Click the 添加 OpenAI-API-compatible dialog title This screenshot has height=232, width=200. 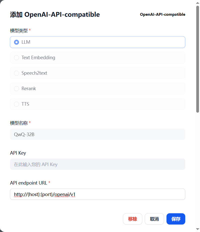55,14
